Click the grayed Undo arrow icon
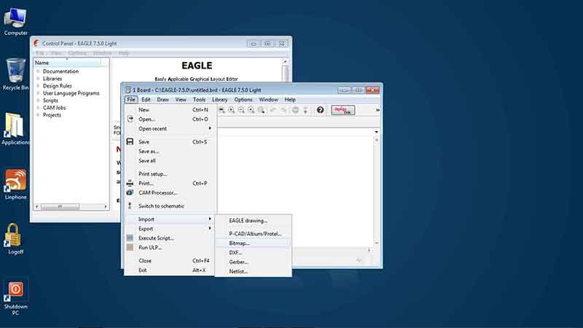The image size is (583, 328). (273, 110)
